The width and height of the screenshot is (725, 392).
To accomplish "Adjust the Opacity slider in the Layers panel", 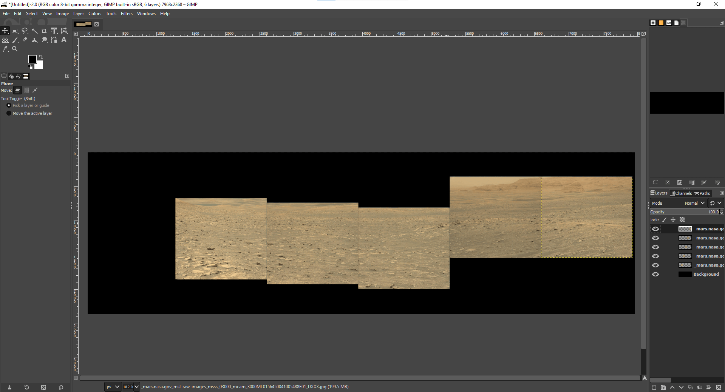I will tap(684, 212).
